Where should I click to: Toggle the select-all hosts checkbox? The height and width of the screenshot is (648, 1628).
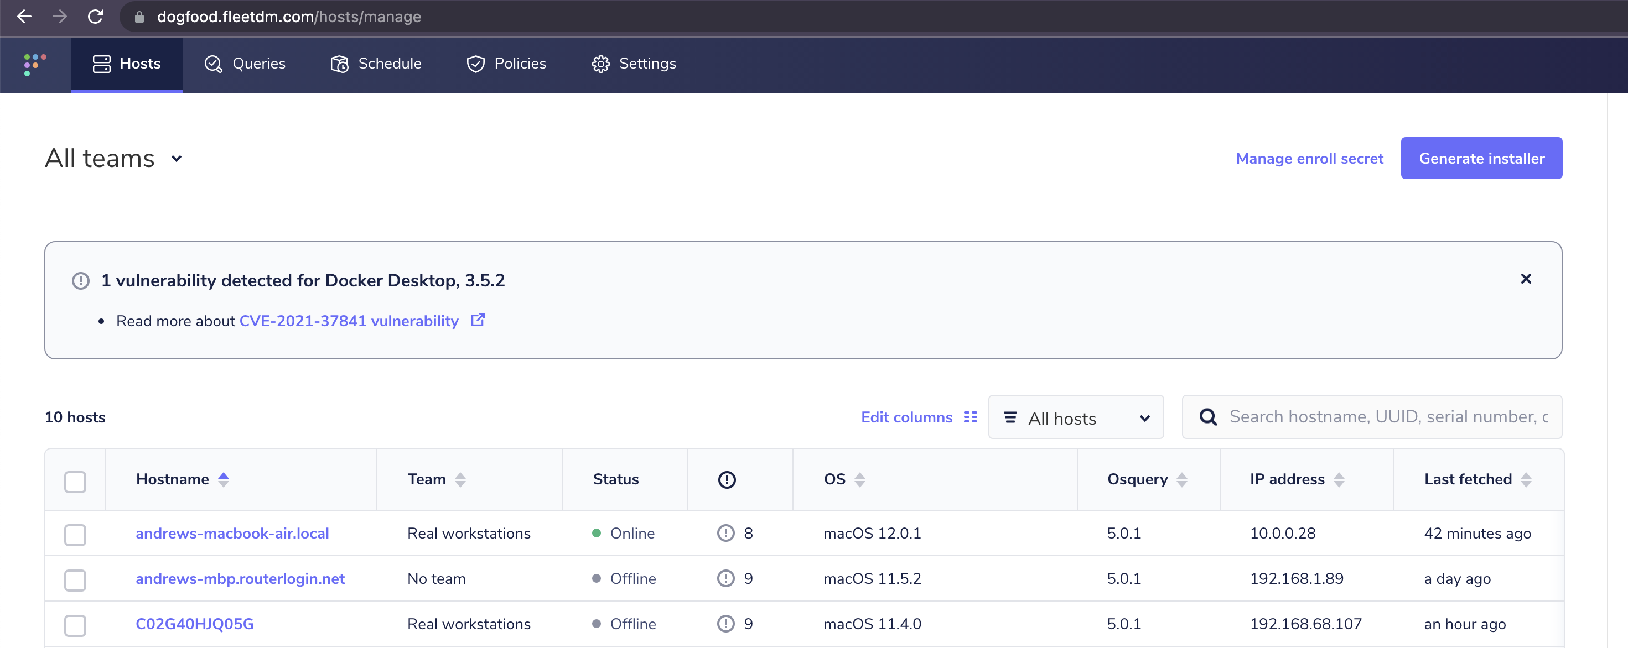point(75,481)
